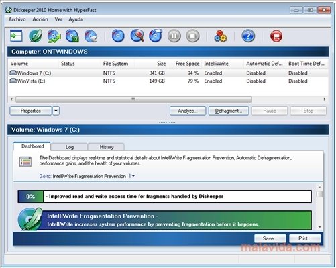Click the 341 GB size cell
This screenshot has width=336, height=268.
[x=157, y=73]
